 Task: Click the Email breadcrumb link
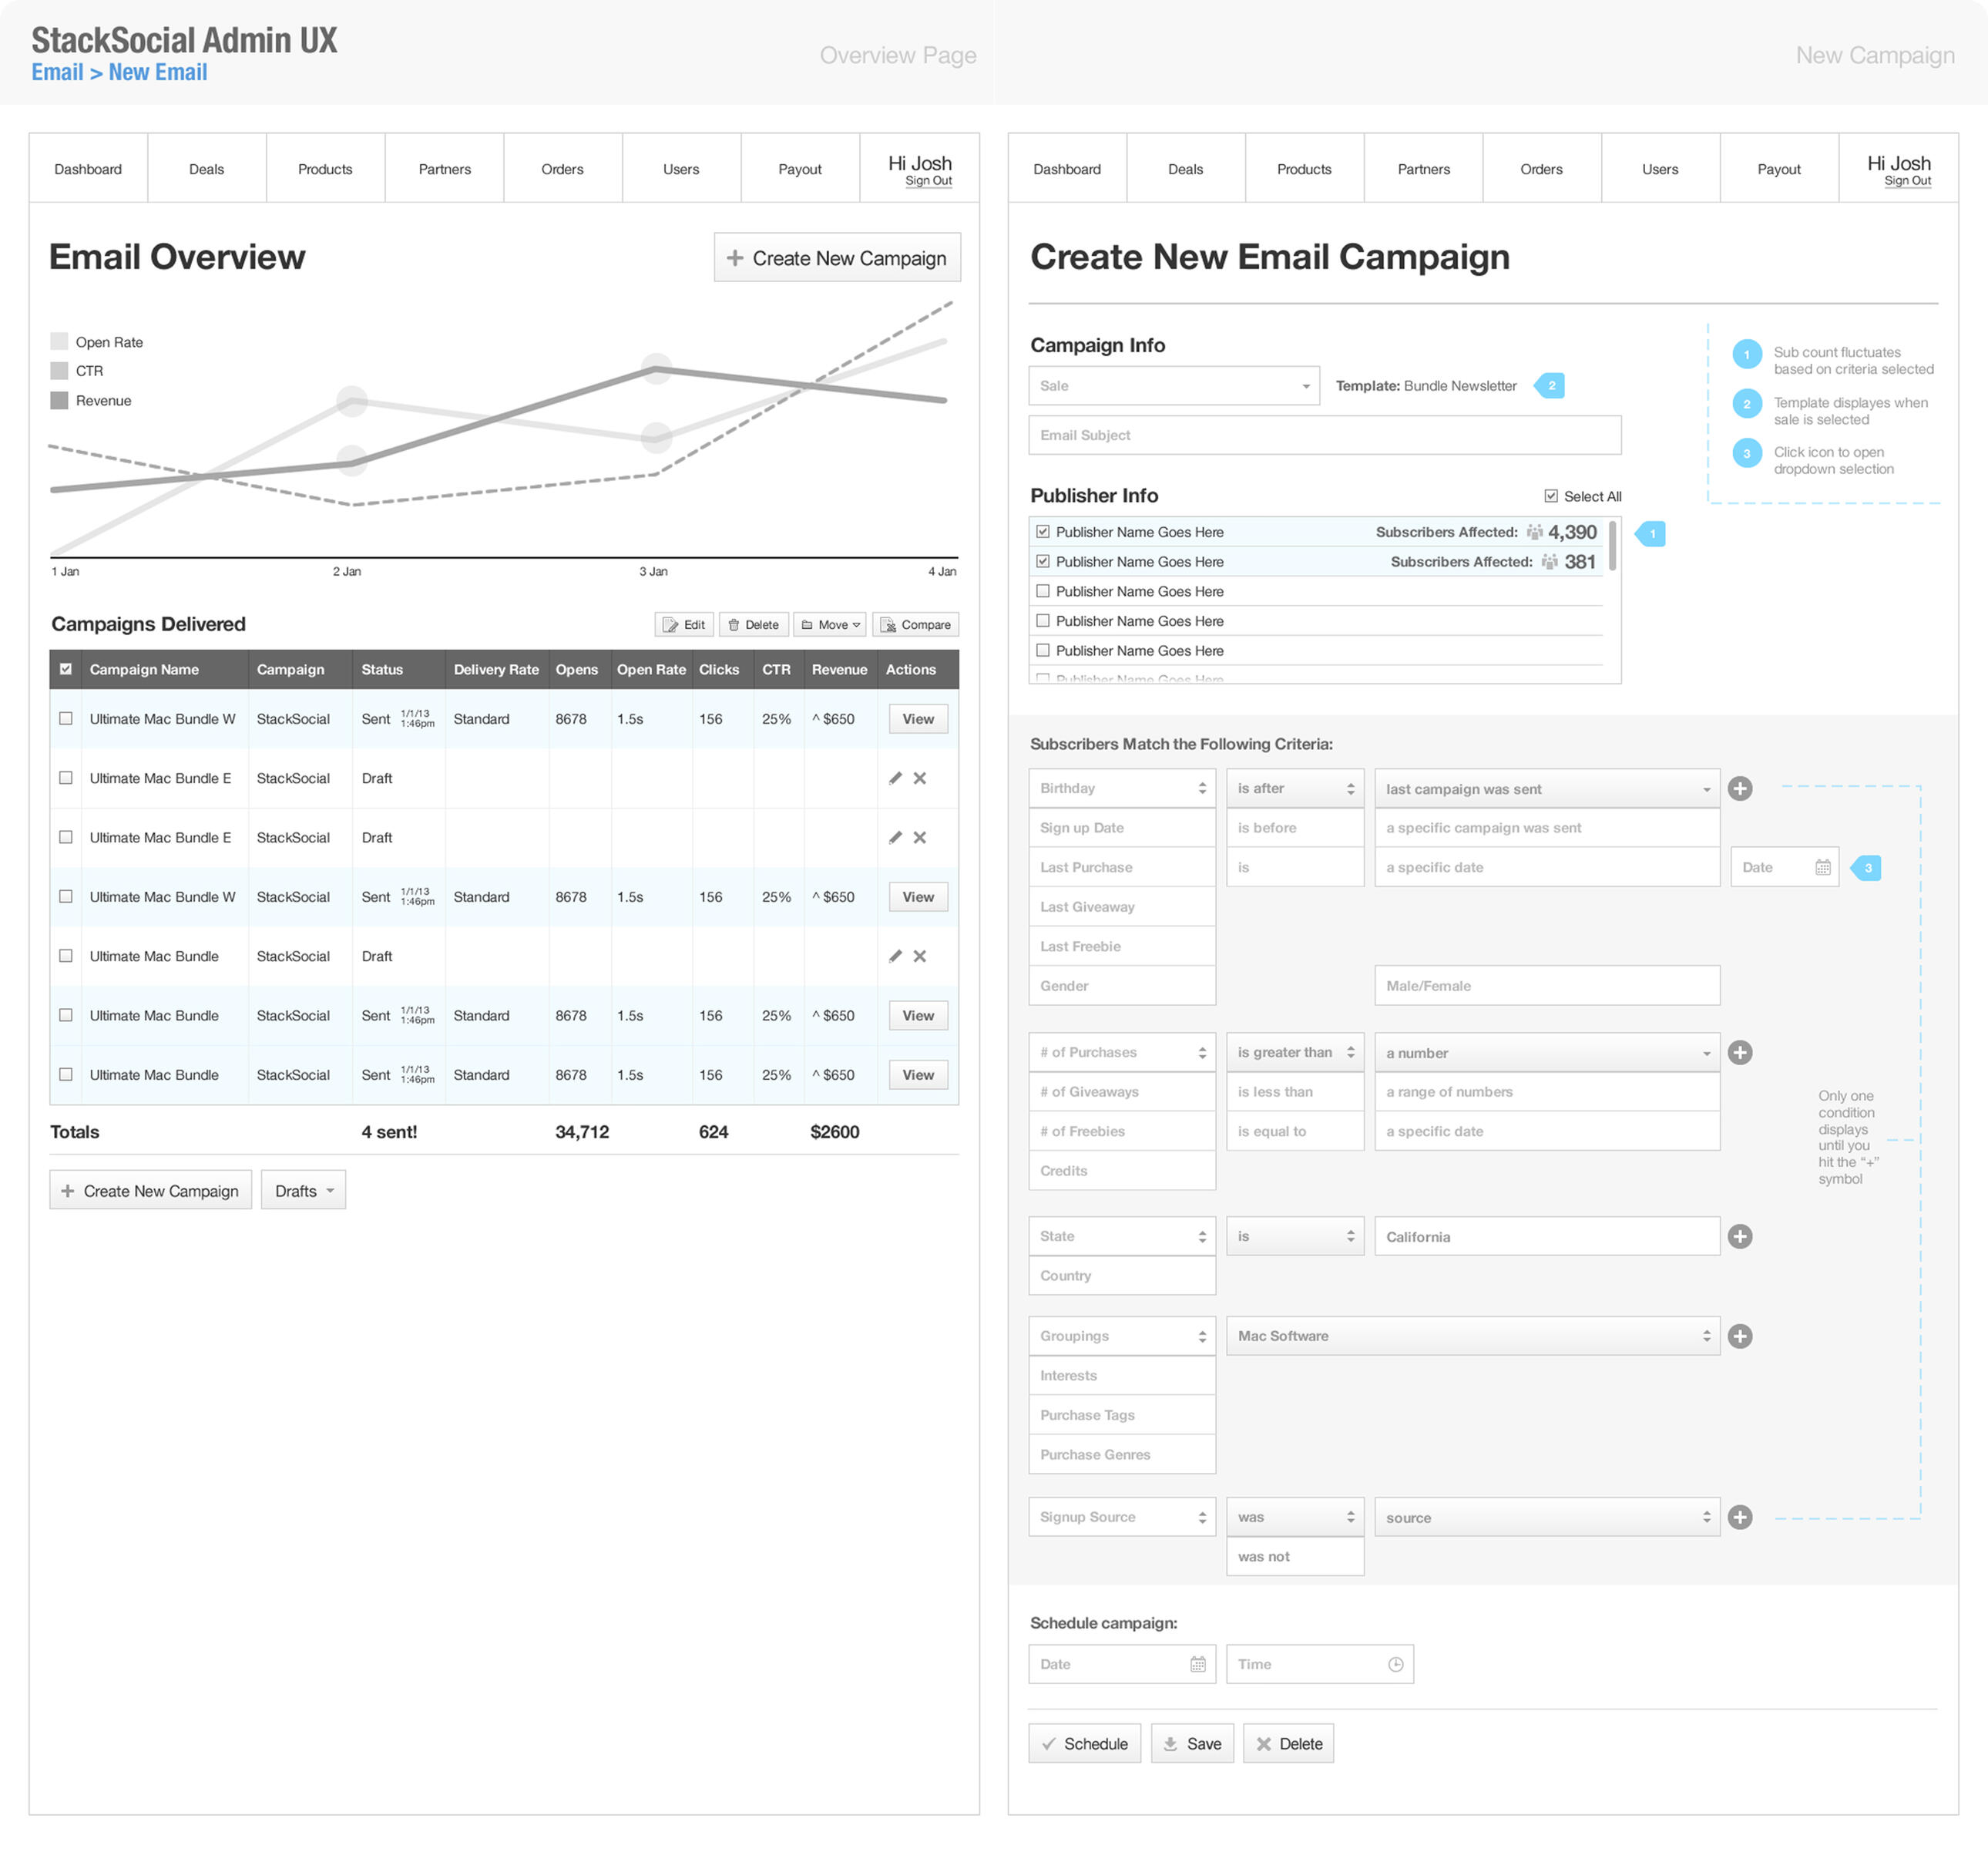pyautogui.click(x=57, y=72)
